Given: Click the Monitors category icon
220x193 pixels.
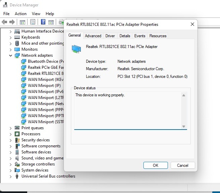Looking at the screenshot, I should pos(17,49).
